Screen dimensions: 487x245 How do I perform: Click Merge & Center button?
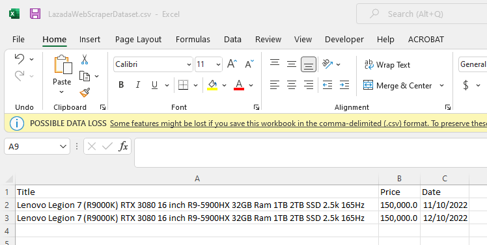[x=398, y=85]
